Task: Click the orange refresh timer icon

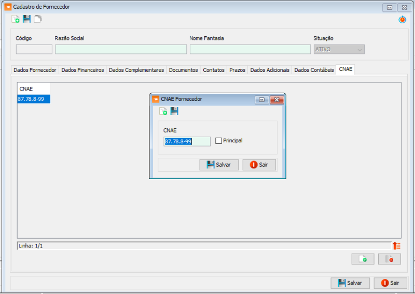Action: coord(403,20)
